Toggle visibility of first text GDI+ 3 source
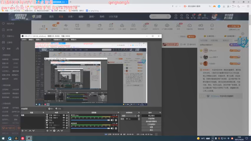This screenshot has height=141, width=251. pos(64,115)
